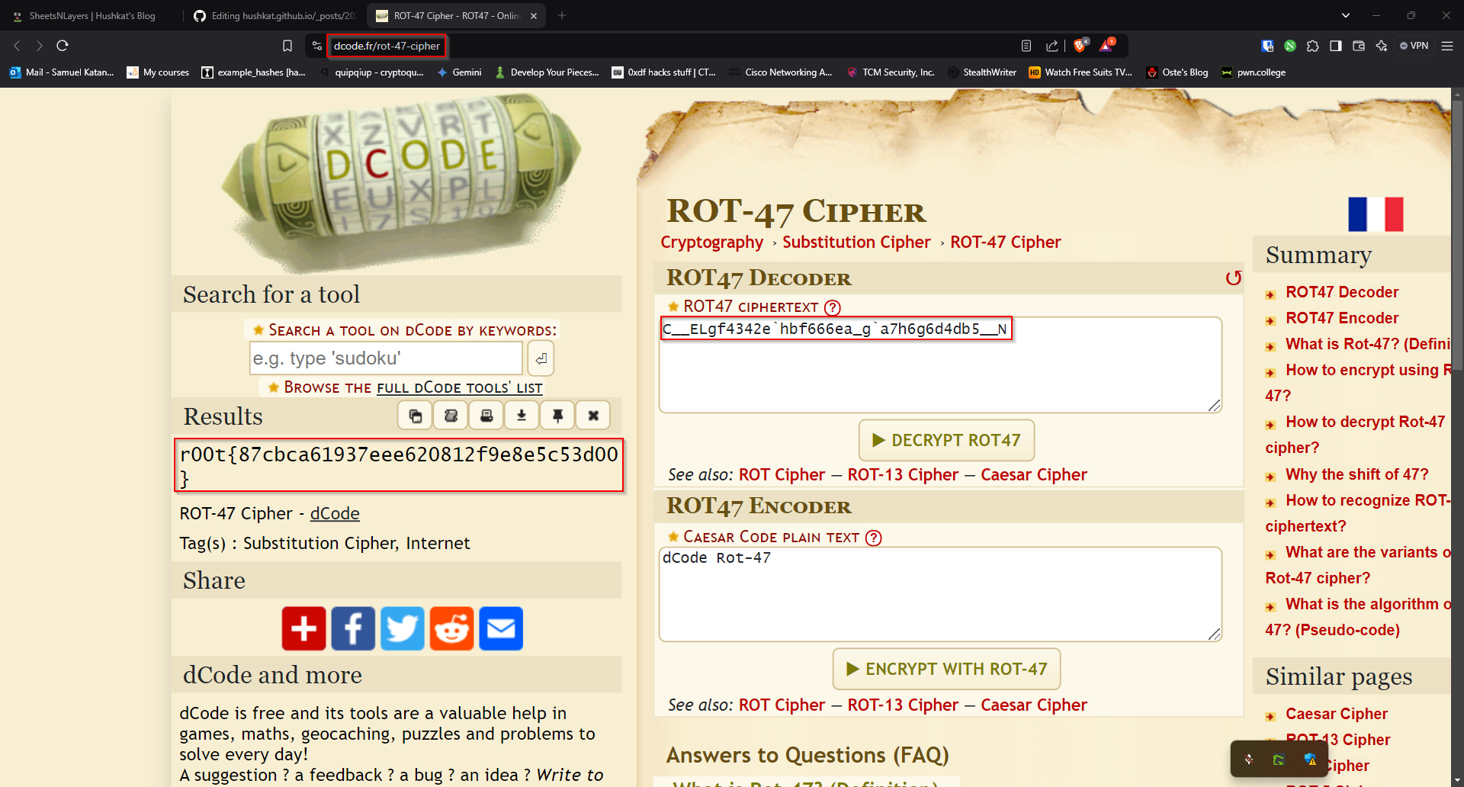Switch language using the French flag
The image size is (1464, 787).
point(1376,214)
